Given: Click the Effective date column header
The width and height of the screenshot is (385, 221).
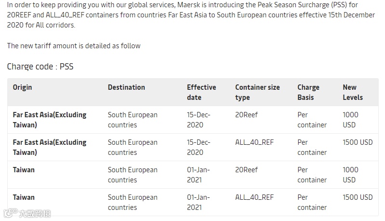Looking at the screenshot, I should coord(201,92).
